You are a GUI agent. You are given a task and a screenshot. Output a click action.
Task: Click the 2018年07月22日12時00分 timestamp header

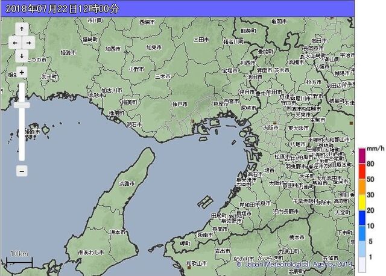62,9
